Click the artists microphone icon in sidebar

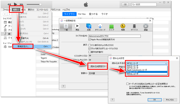[x=5, y=26]
